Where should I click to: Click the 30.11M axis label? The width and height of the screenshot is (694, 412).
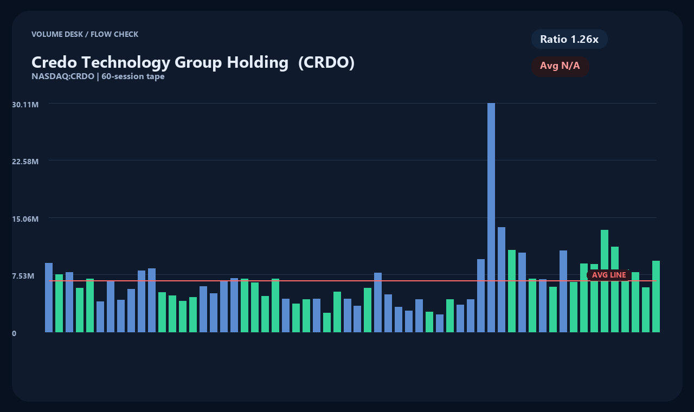tap(25, 104)
